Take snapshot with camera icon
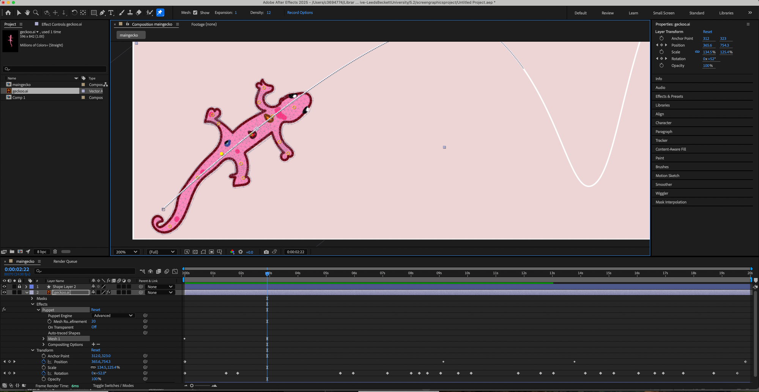 click(x=266, y=252)
